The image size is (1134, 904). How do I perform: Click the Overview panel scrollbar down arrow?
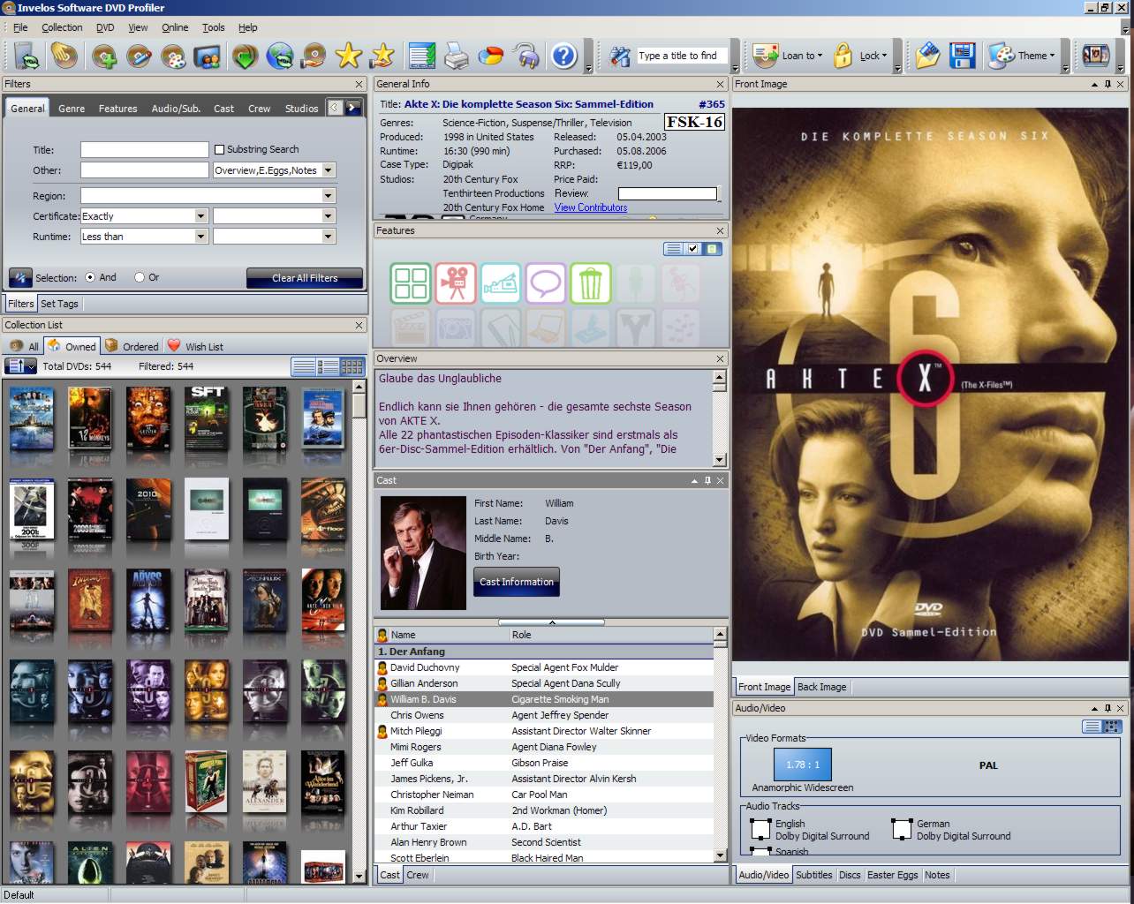[x=720, y=459]
